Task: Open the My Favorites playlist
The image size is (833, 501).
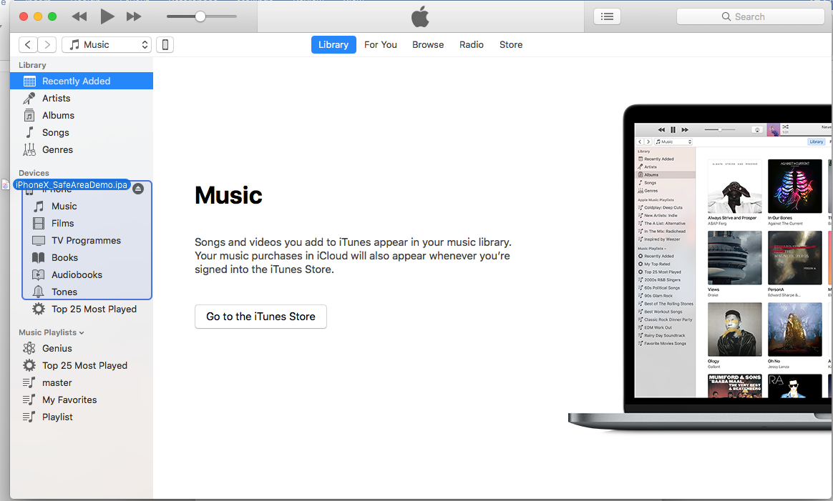Action: pyautogui.click(x=82, y=400)
